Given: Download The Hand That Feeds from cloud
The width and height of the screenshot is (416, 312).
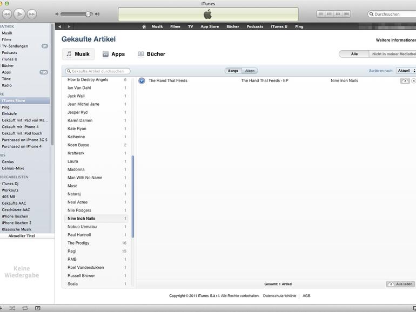Looking at the screenshot, I should point(405,81).
